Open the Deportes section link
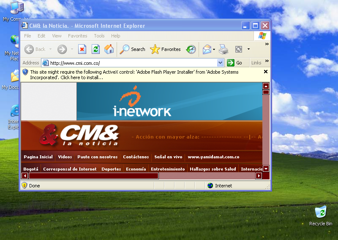The image size is (338, 240). pyautogui.click(x=111, y=169)
